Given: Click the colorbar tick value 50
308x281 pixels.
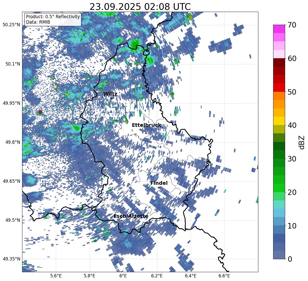Looking at the screenshot, I should [x=292, y=92].
